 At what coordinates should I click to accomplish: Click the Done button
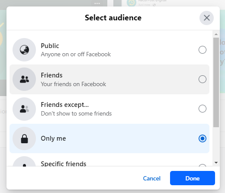click(193, 178)
